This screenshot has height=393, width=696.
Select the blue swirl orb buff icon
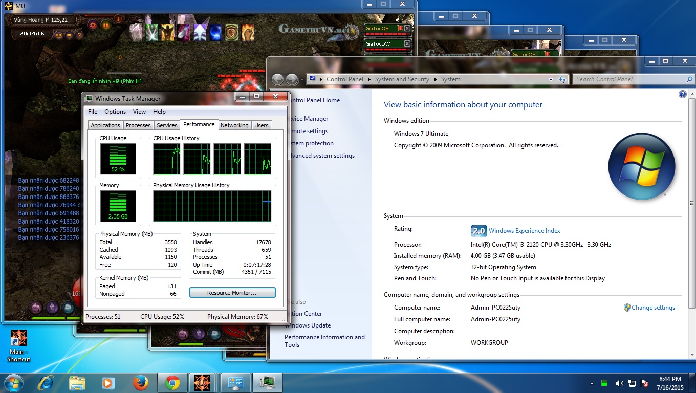pos(215,32)
